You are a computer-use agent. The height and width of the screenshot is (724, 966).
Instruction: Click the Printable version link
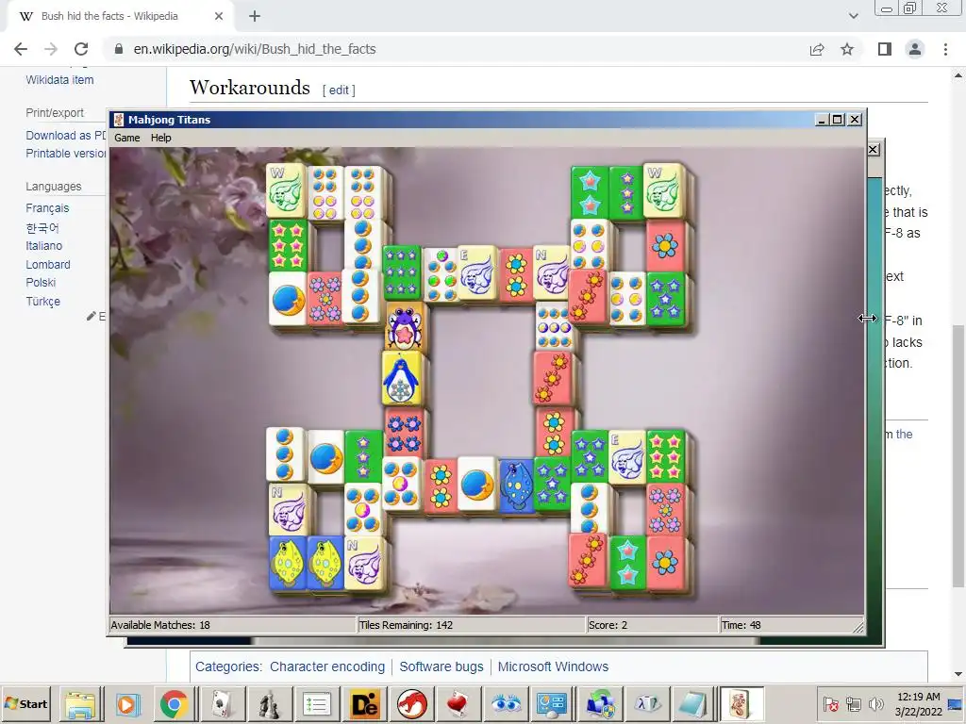coord(66,154)
